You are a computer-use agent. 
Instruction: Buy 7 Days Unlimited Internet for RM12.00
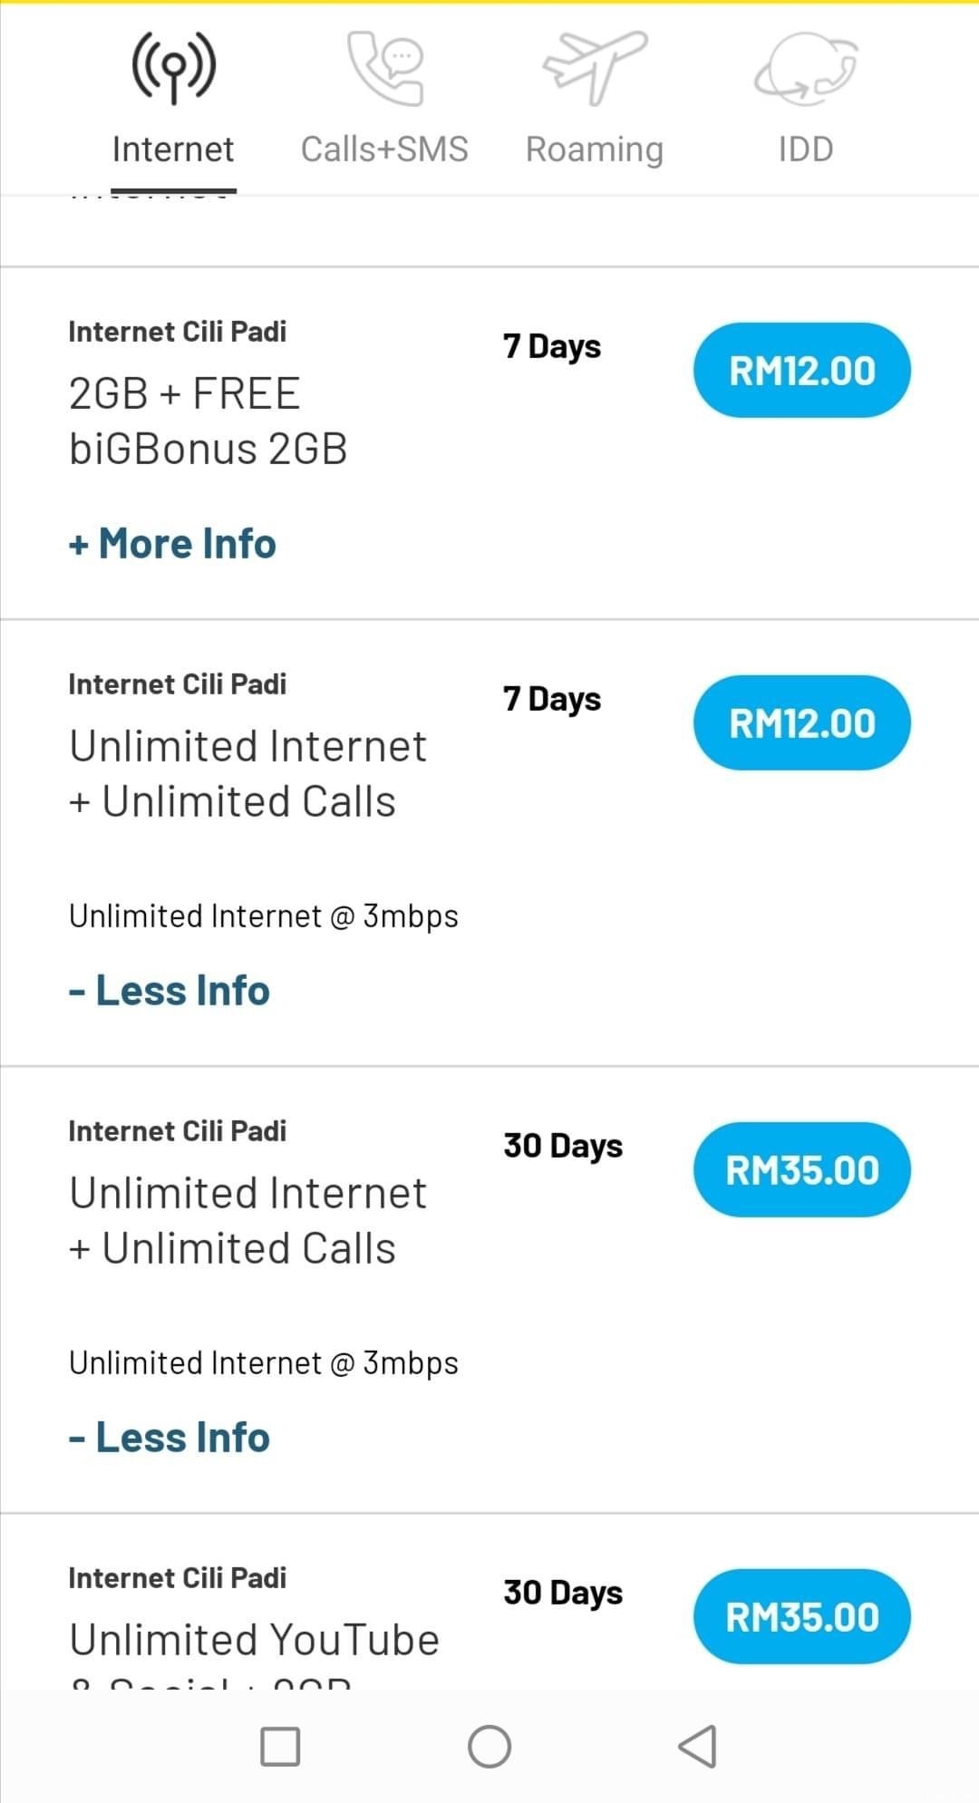(x=802, y=723)
